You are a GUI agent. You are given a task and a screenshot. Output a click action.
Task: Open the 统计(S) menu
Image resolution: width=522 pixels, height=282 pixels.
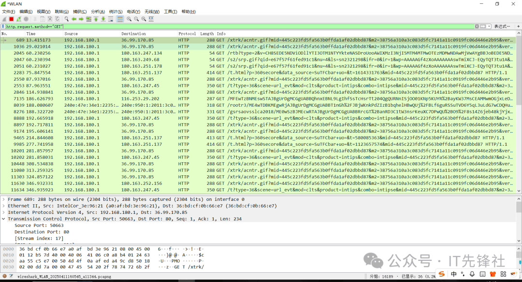point(116,12)
